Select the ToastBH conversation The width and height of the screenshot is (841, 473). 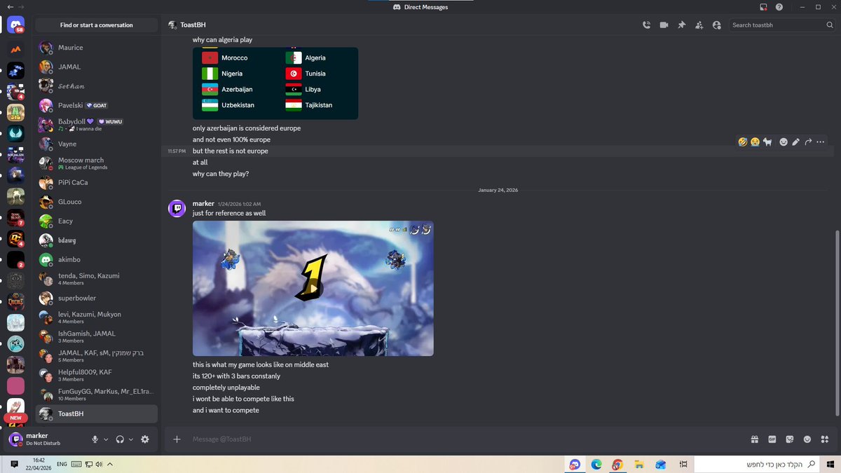[96, 413]
